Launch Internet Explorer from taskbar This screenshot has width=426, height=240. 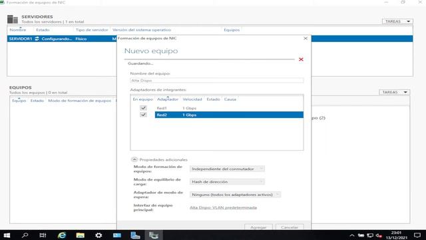click(62, 235)
